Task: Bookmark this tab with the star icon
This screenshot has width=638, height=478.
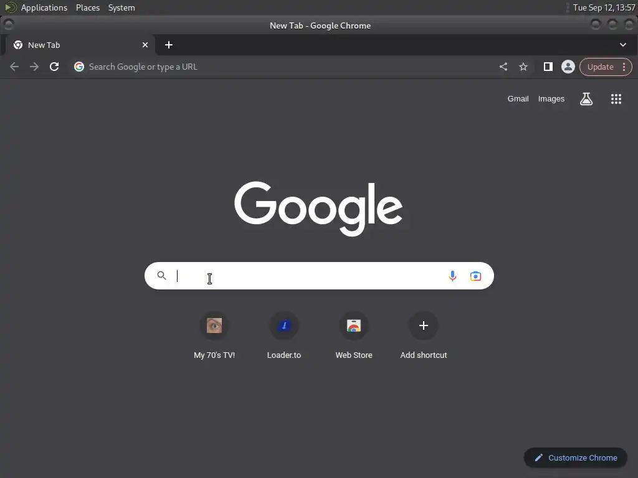Action: [x=523, y=67]
